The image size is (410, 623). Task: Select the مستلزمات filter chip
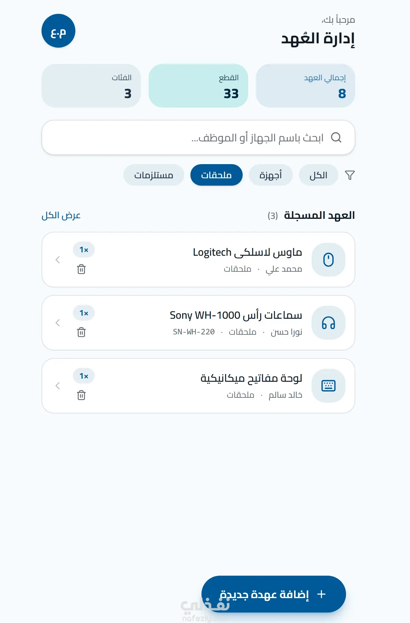[x=154, y=175]
